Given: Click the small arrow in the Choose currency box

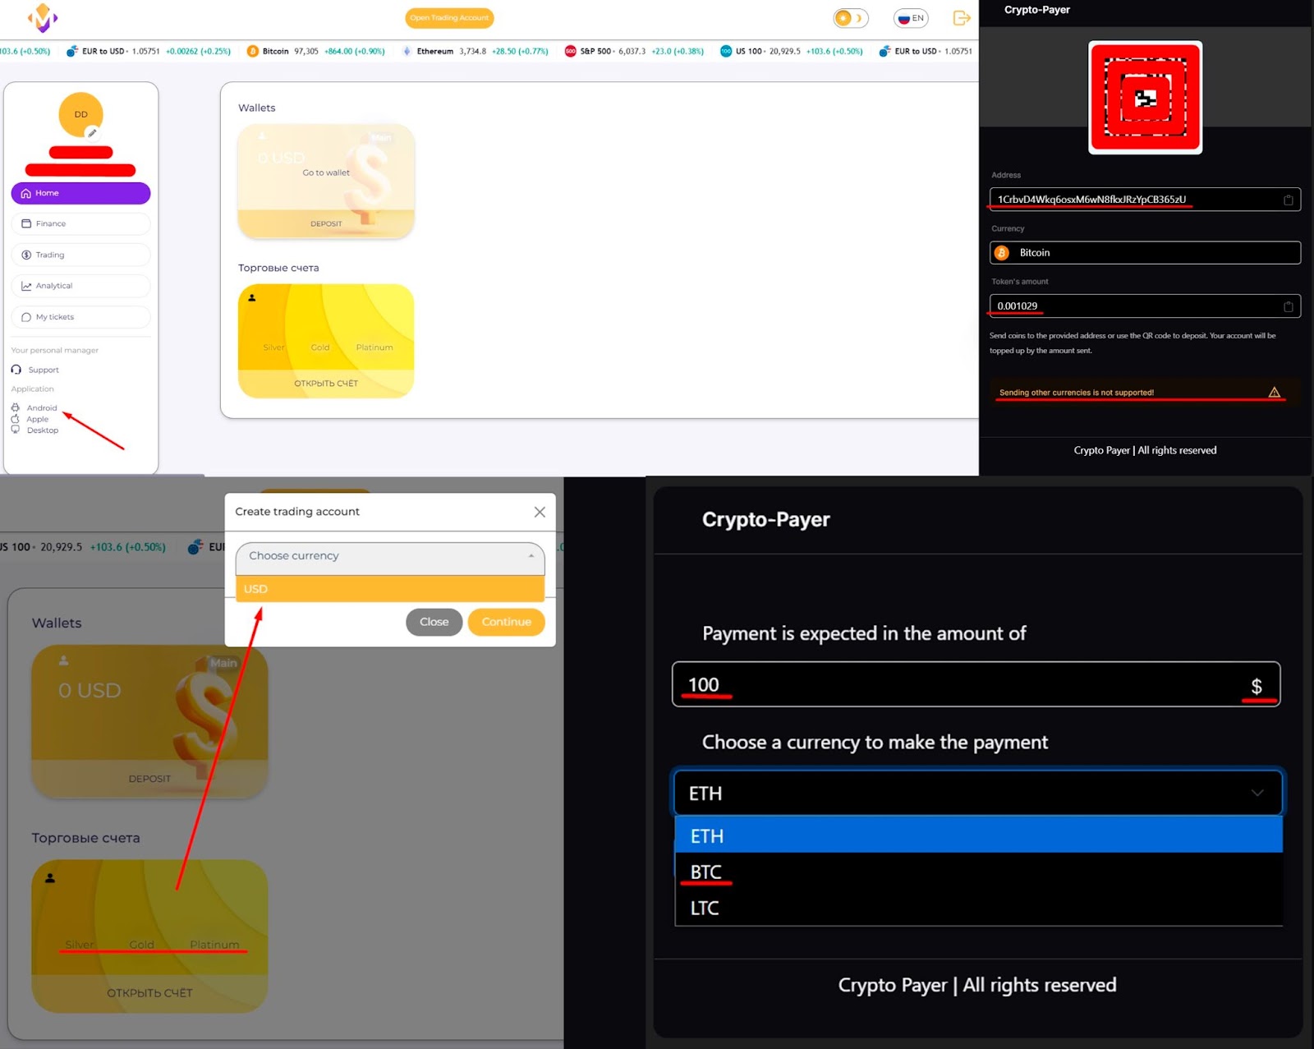Looking at the screenshot, I should point(531,556).
